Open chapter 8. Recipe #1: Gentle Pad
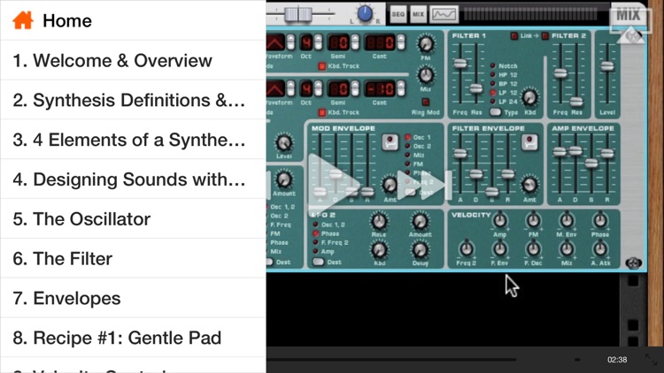This screenshot has height=373, width=664. (133, 338)
